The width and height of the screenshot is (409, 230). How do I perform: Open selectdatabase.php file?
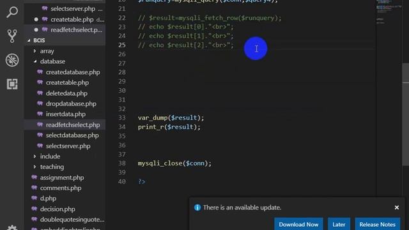point(72,135)
